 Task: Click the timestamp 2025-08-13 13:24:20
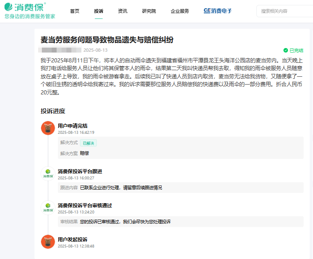76,212
